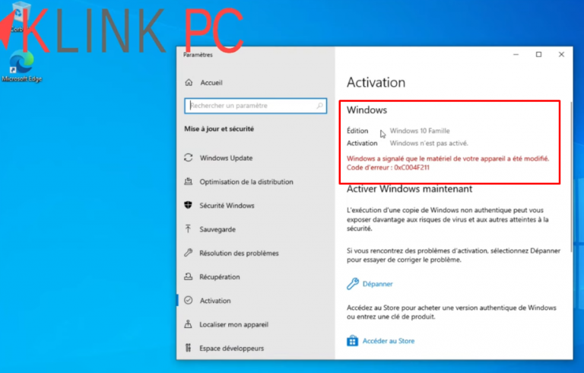Click the Dépanner troubleshoot link
This screenshot has width=584, height=373.
coord(378,284)
